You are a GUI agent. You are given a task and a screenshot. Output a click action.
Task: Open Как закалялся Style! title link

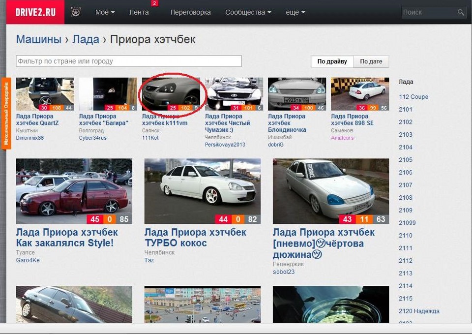point(67,238)
